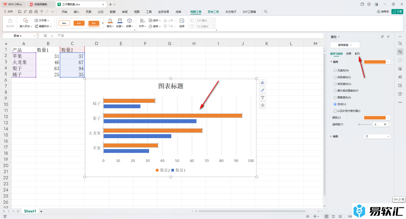Click the Print Preview icon
Screen dimensions: 406x219
[36, 12]
